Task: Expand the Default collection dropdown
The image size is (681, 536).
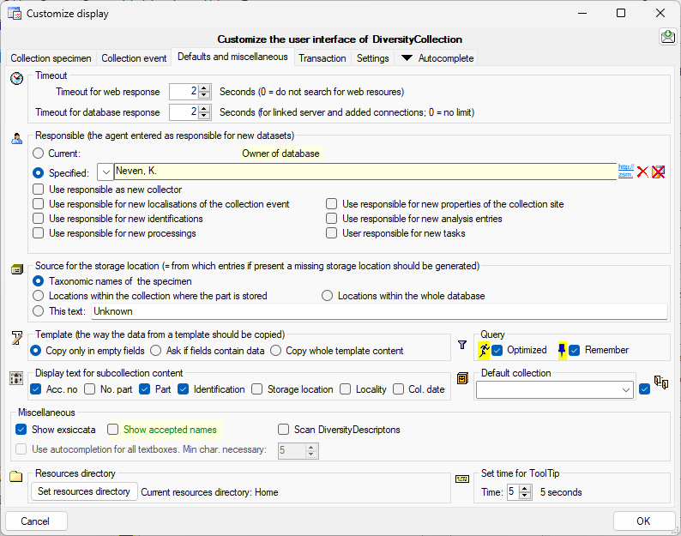Action: [626, 389]
